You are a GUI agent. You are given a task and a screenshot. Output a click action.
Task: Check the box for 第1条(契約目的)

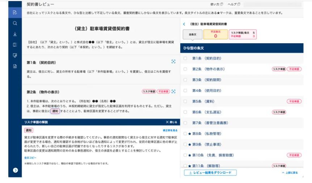[x=185, y=58]
